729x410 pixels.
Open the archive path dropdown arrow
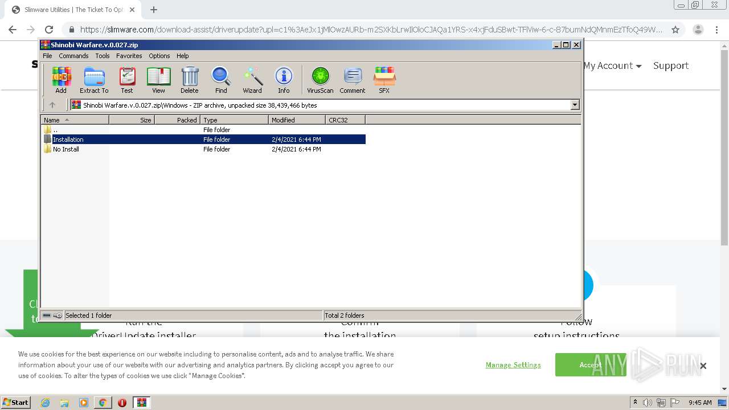tap(575, 105)
